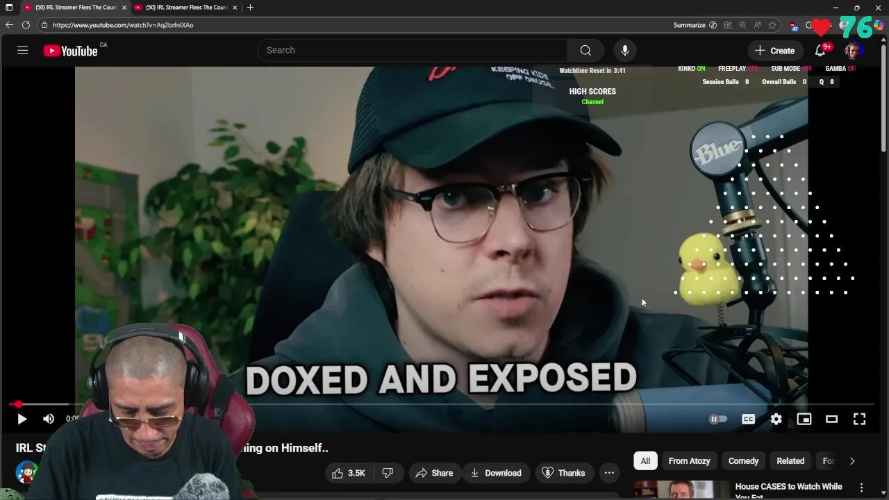Dislike the video
889x500 pixels.
tap(388, 473)
